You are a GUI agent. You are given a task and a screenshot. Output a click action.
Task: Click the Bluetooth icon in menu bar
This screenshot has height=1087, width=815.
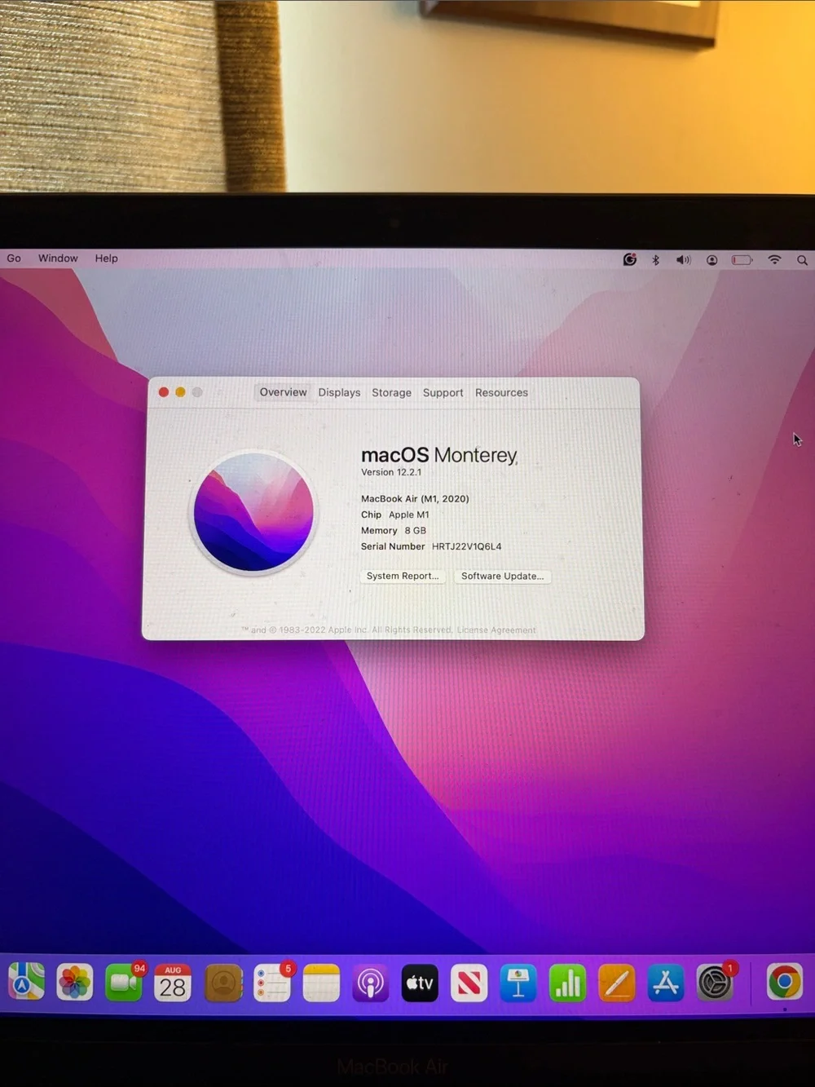tap(655, 259)
